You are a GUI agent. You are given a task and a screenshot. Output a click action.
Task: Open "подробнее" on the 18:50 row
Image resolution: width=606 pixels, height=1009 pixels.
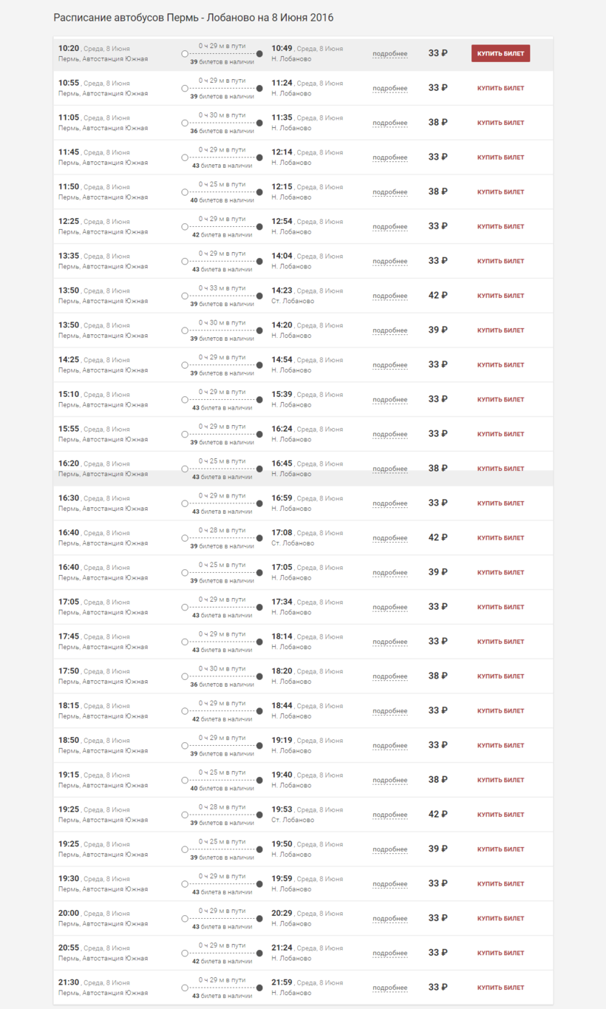[x=389, y=746]
